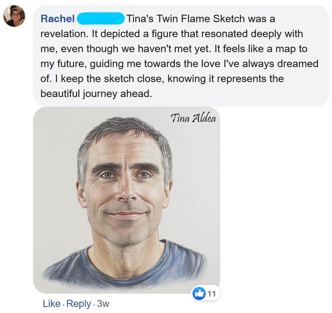Open the 3w comment timestamp

point(103,304)
